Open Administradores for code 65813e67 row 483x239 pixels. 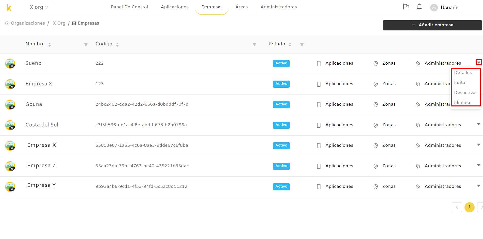pos(438,145)
